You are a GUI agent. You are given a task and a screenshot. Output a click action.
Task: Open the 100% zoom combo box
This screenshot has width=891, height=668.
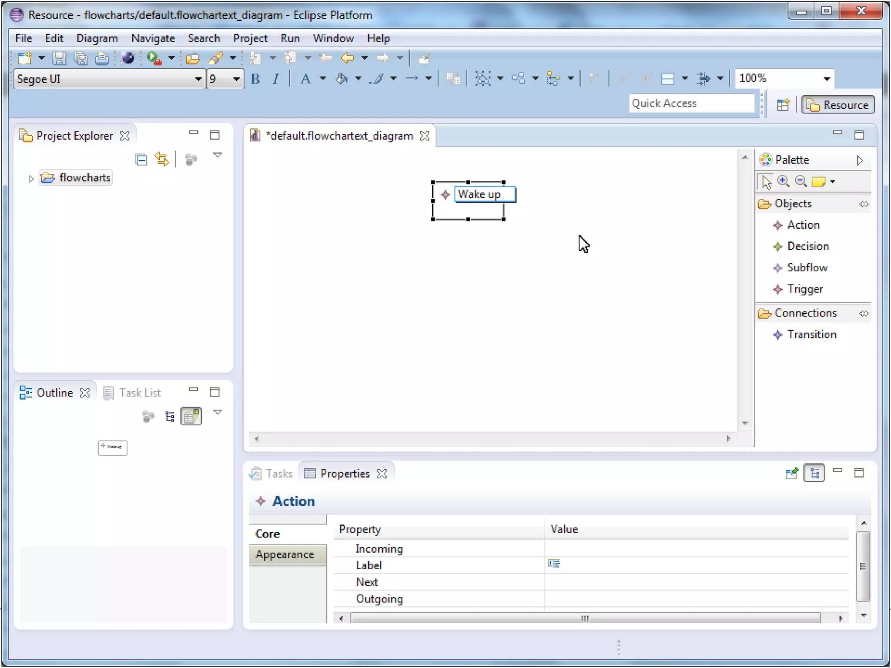[x=826, y=79]
